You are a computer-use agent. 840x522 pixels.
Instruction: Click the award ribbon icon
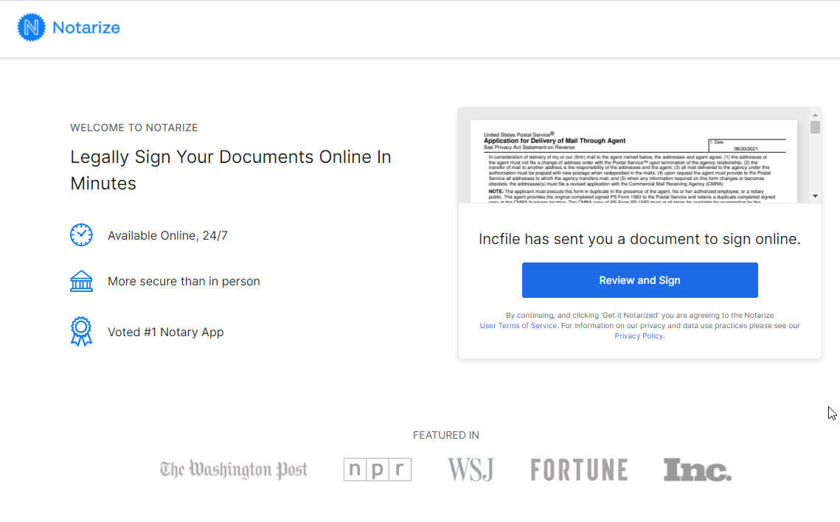81,331
